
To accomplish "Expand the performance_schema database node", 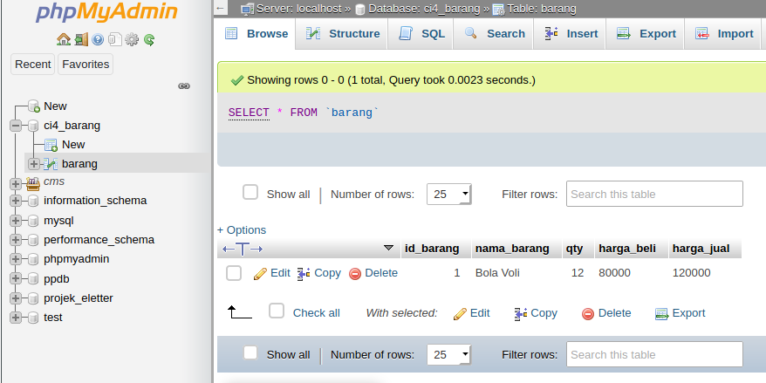I will click(16, 240).
